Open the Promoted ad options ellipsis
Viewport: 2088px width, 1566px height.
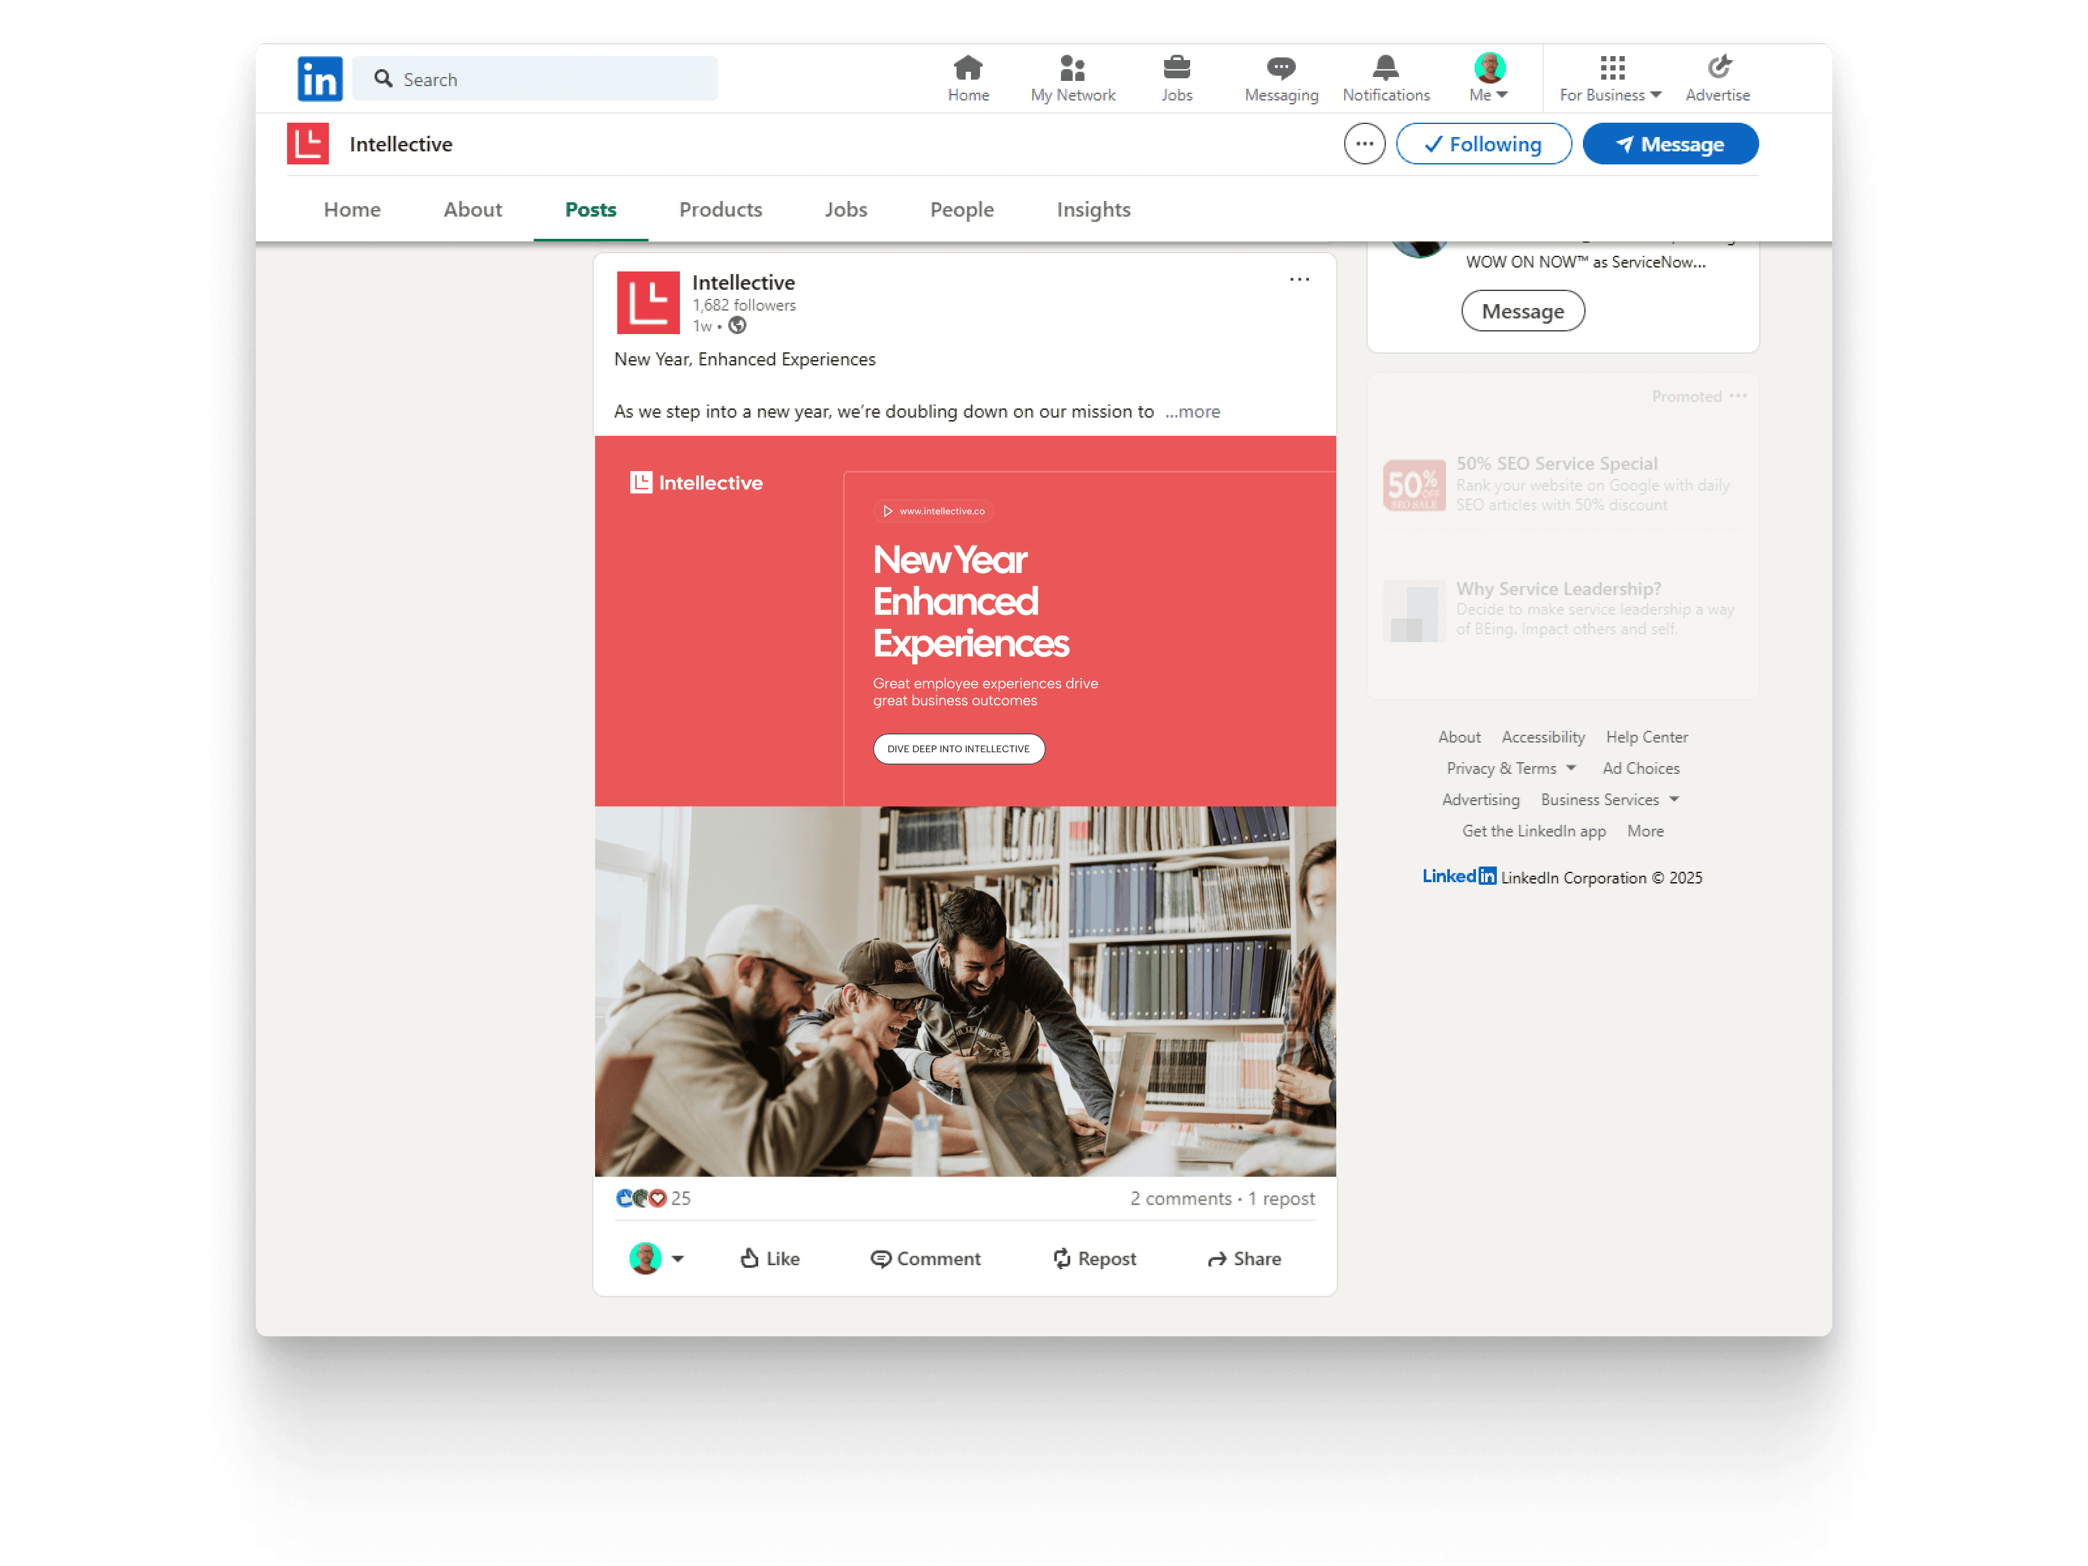[1738, 395]
